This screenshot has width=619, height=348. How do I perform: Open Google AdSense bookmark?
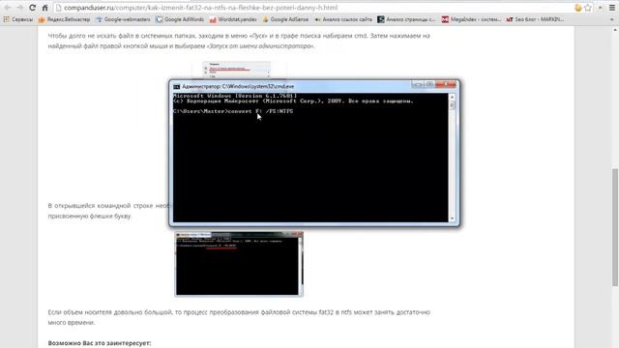(285, 19)
